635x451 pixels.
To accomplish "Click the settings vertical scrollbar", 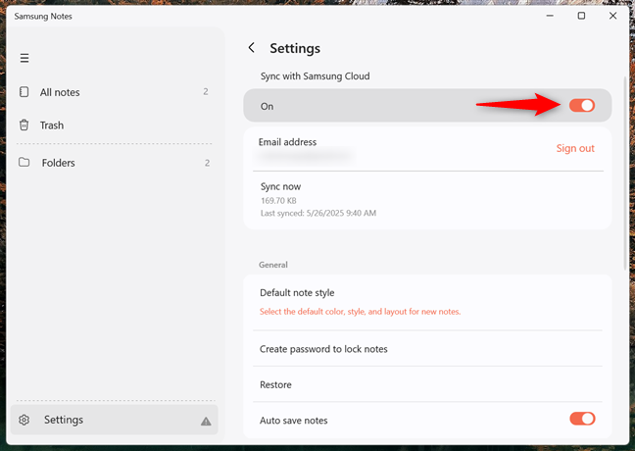I will point(625,173).
